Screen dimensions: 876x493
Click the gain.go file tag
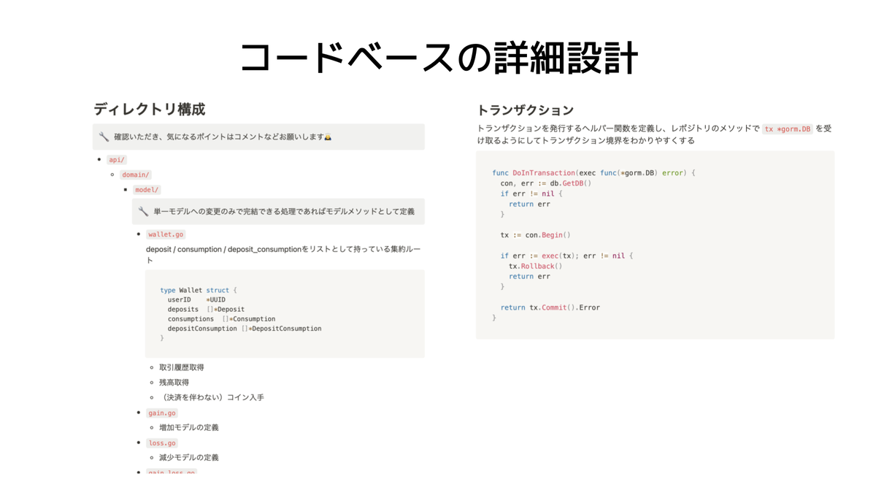point(162,413)
